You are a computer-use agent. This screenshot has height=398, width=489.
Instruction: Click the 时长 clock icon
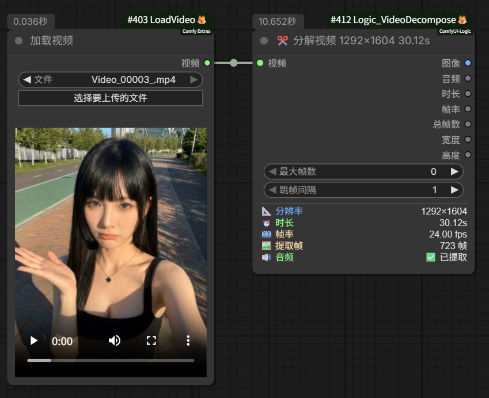point(266,223)
